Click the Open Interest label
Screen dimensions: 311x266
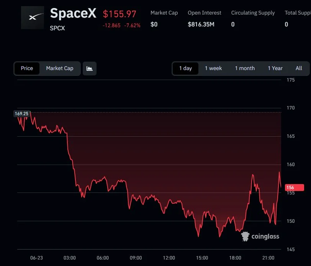205,13
